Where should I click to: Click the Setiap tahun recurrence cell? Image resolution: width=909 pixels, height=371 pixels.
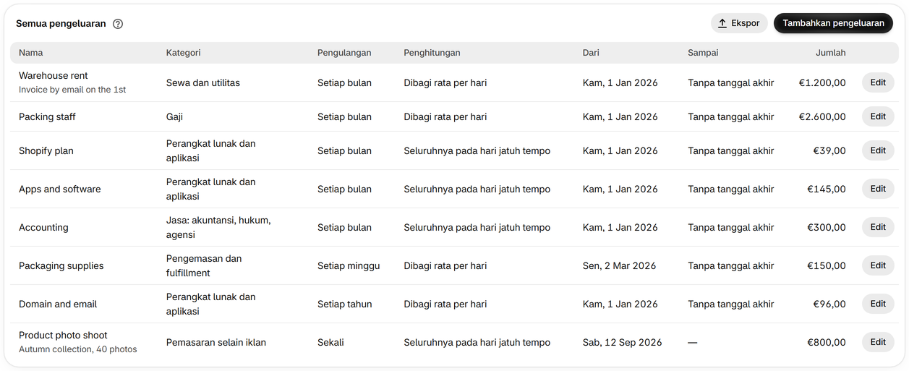(345, 304)
